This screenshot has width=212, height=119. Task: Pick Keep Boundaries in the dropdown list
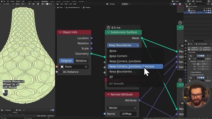[x=135, y=71]
